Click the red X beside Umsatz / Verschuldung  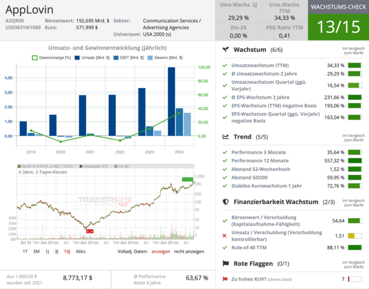224,236
